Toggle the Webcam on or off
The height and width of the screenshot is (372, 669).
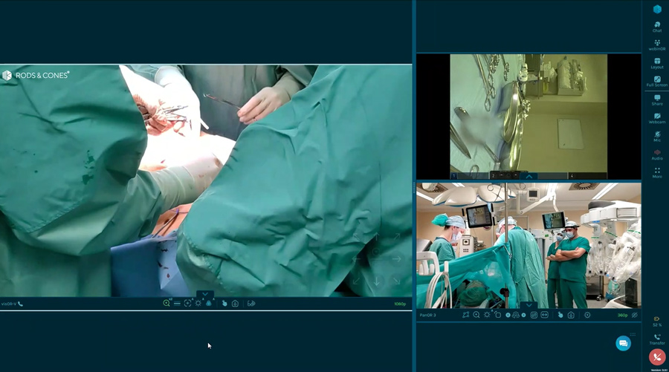[657, 117]
